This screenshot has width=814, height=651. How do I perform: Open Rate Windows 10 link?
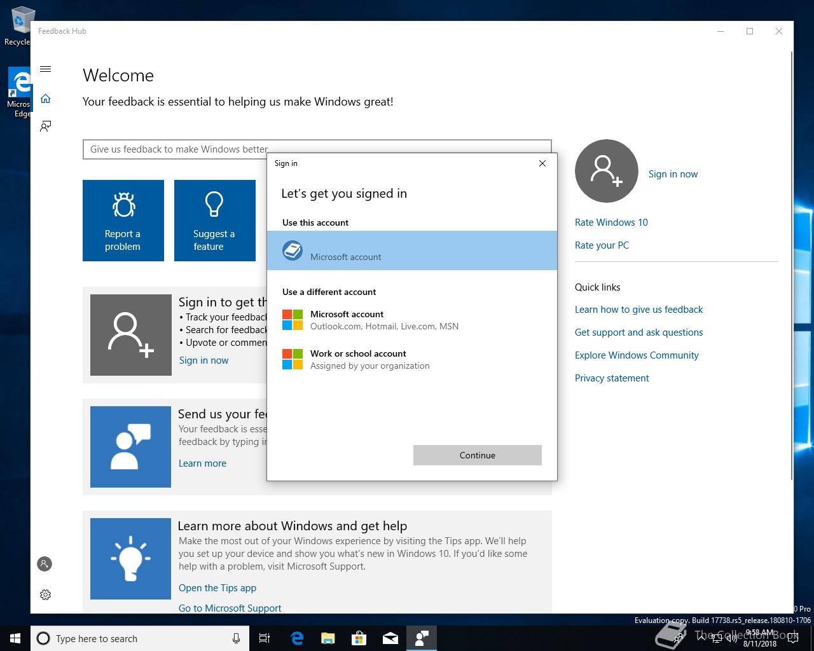[x=611, y=223]
